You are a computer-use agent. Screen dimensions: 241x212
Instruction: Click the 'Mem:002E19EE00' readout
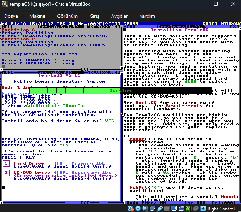tap(99, 24)
